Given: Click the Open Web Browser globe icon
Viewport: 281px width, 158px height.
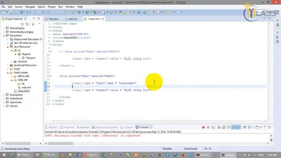Looking at the screenshot, I should (x=139, y=12).
